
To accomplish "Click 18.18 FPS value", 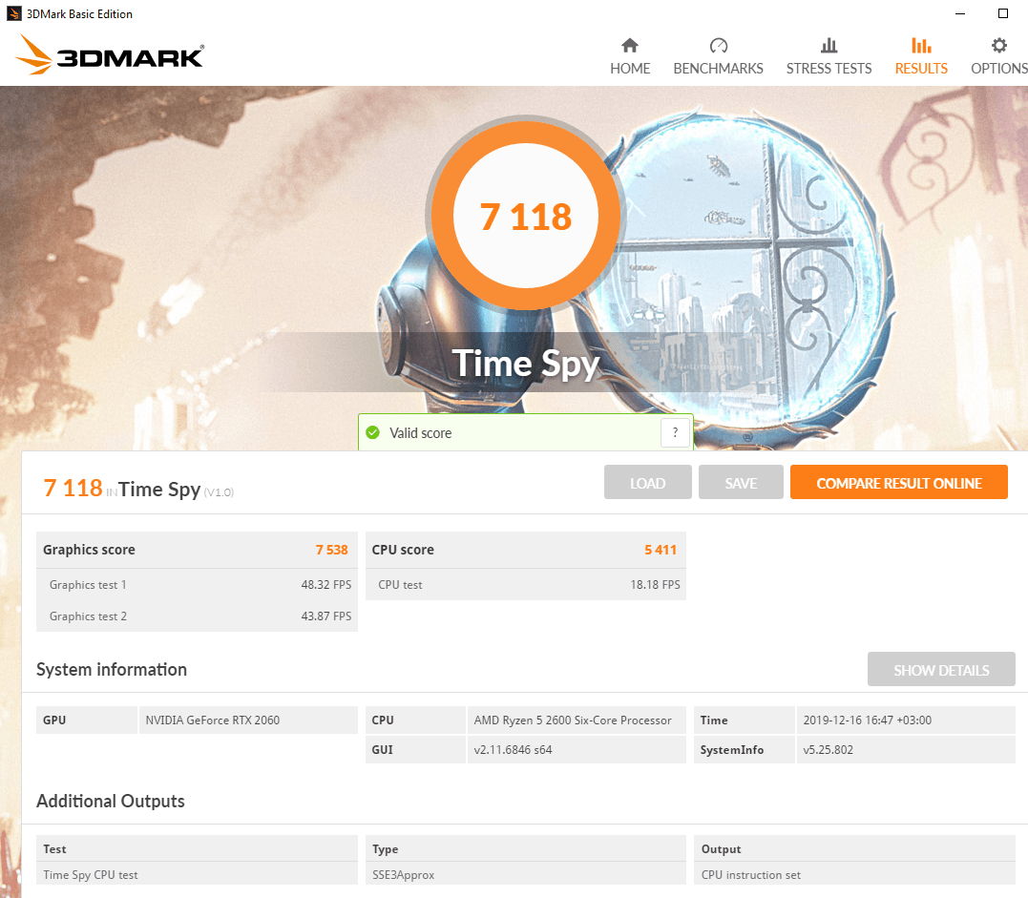I will [x=655, y=585].
